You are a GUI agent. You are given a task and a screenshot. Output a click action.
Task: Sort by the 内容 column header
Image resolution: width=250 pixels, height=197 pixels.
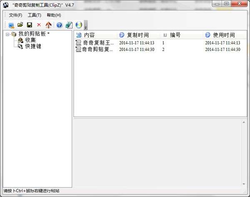pos(95,35)
